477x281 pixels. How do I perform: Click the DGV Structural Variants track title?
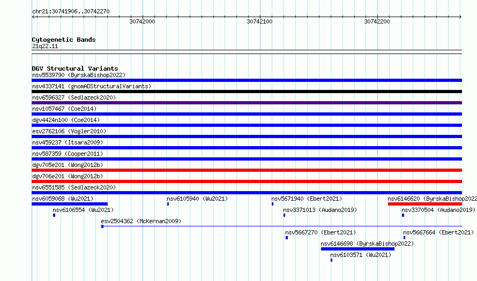pyautogui.click(x=75, y=69)
